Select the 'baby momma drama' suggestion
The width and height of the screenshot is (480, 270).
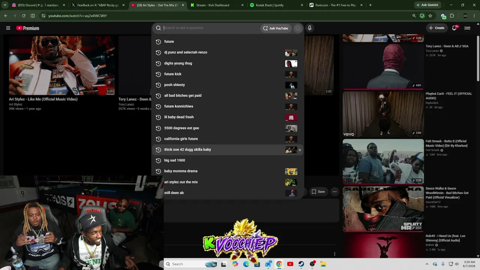point(227,171)
